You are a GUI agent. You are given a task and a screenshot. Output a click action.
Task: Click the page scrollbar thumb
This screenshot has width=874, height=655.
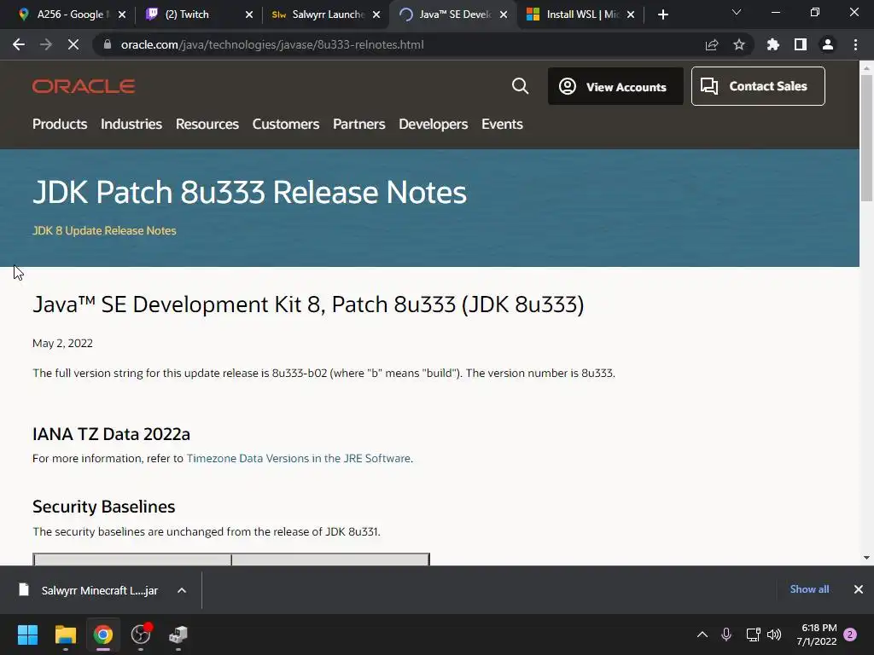pyautogui.click(x=866, y=137)
